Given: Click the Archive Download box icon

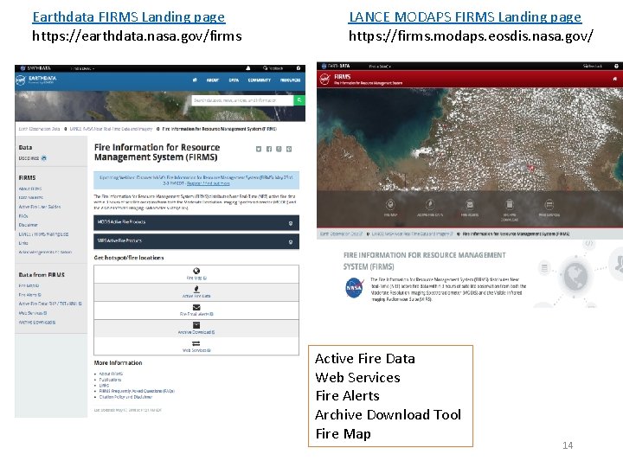Looking at the screenshot, I should click(x=196, y=325).
